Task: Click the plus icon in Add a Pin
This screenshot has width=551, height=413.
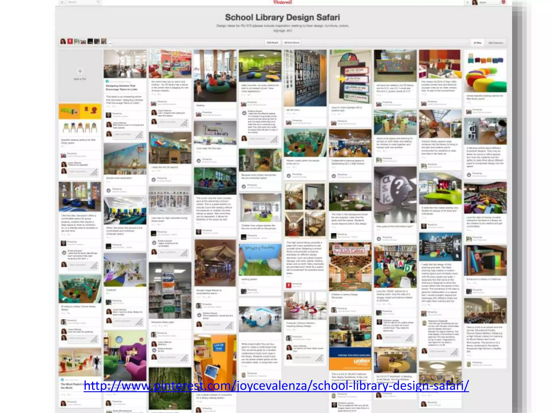Action: pos(80,71)
